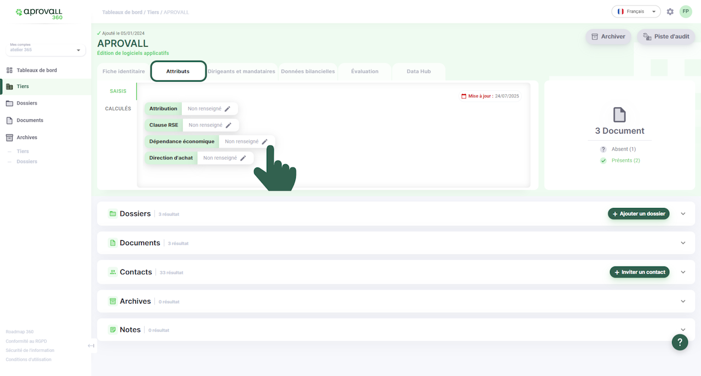The width and height of the screenshot is (701, 376).
Task: Edit the Direction d'achat pencil icon
Action: click(243, 158)
